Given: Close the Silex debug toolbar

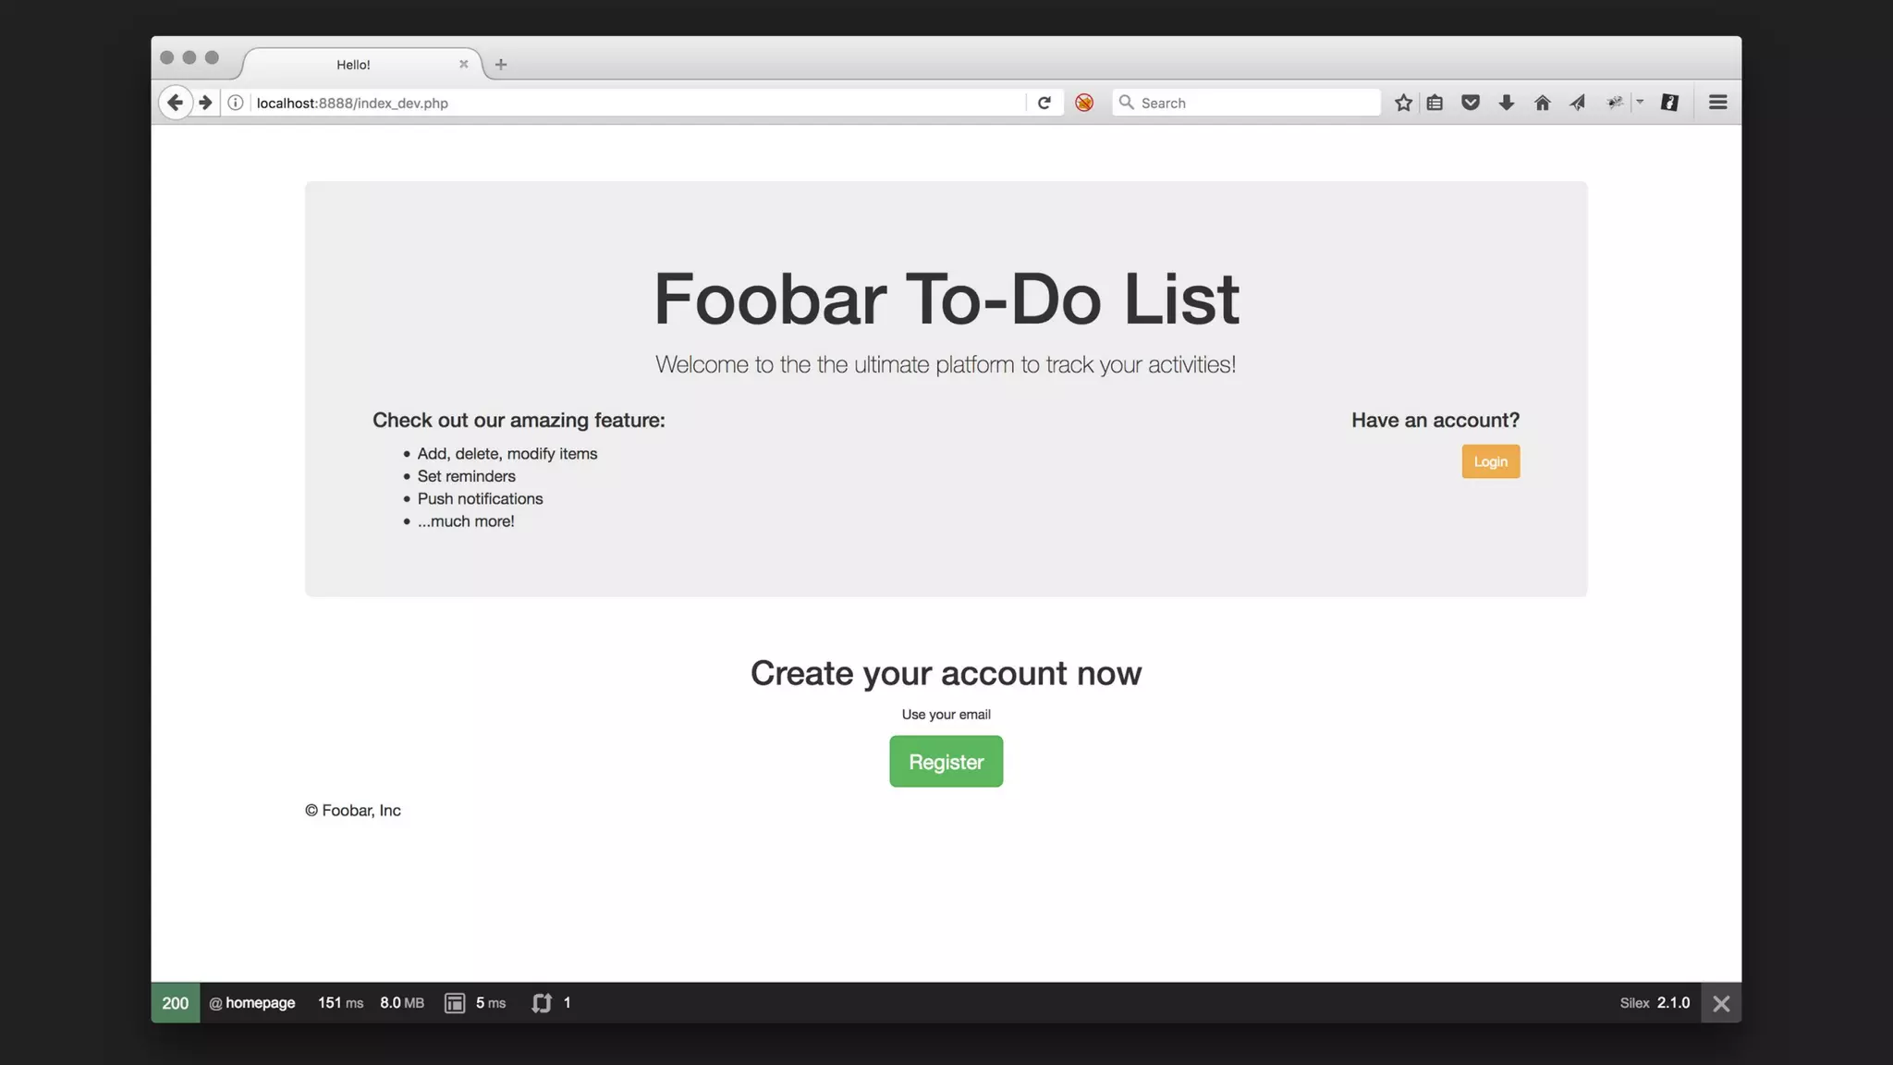Looking at the screenshot, I should (1721, 1003).
